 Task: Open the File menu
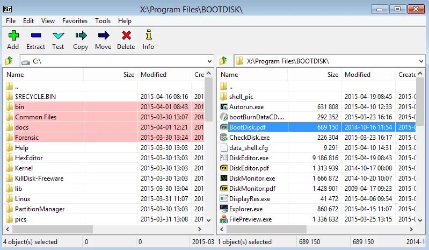pyautogui.click(x=11, y=21)
